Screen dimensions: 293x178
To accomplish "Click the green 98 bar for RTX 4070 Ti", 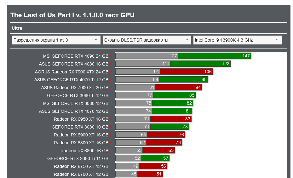I will pos(183,79).
